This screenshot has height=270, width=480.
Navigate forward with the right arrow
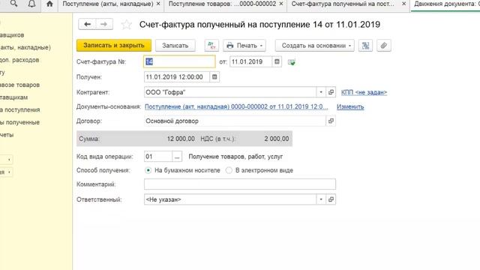click(104, 24)
